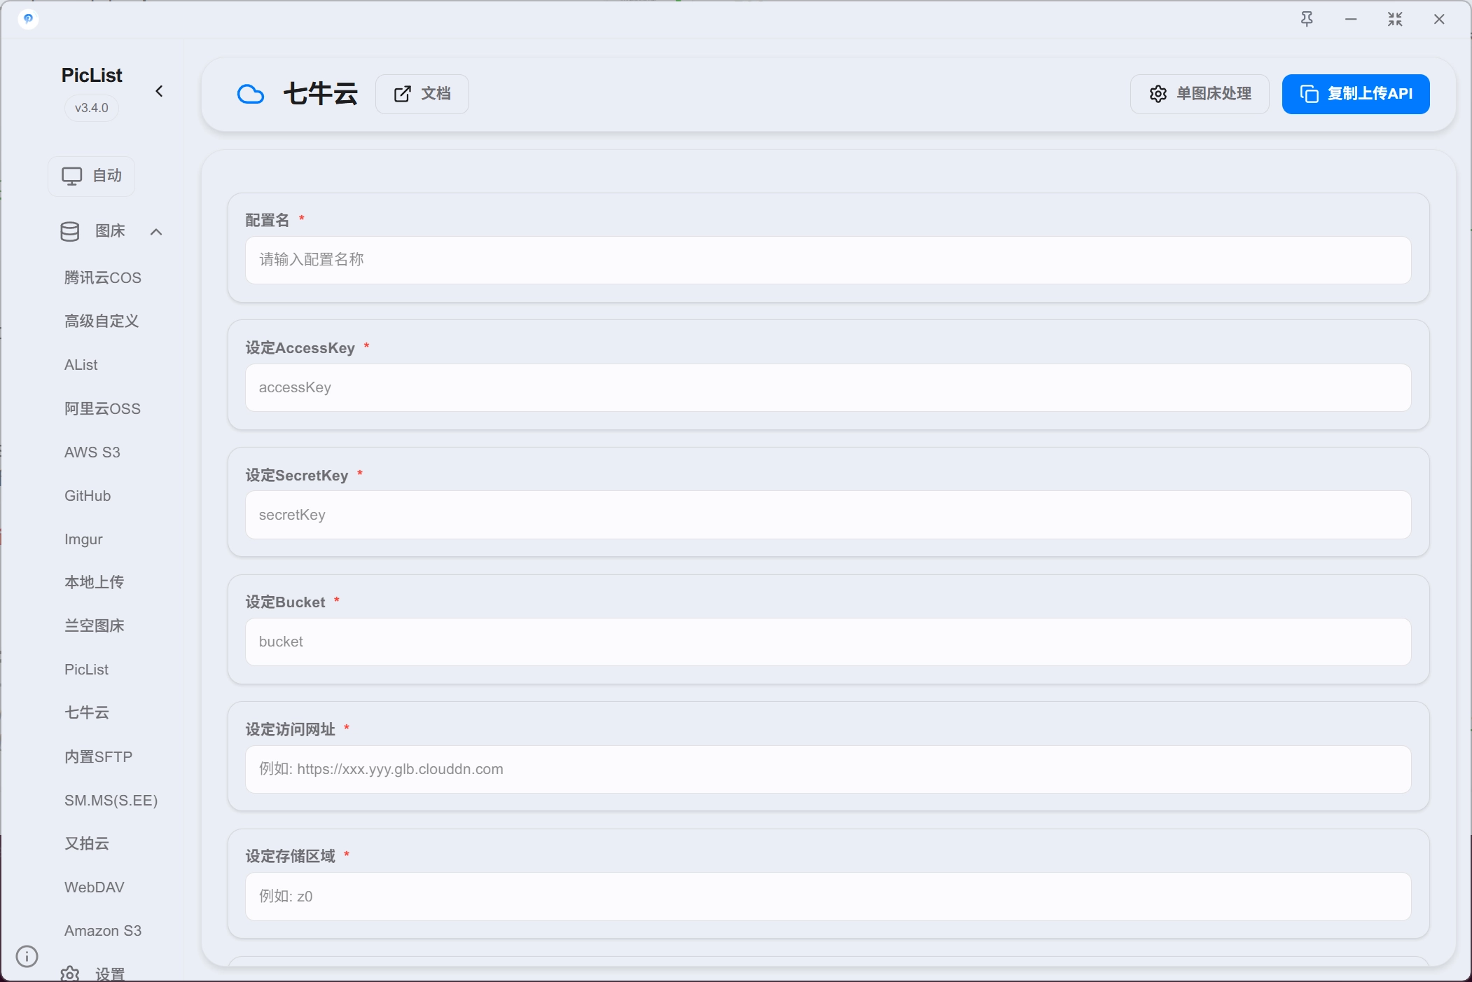Select 腾讯云COS in the sidebar
Viewport: 1472px width, 982px height.
click(103, 278)
